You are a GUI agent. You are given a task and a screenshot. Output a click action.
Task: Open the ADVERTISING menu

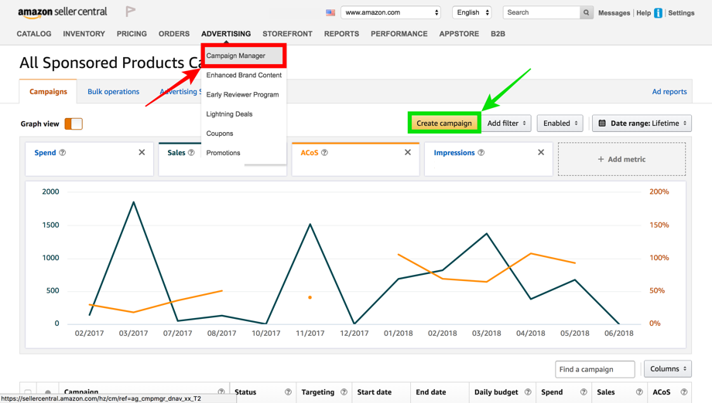click(226, 34)
